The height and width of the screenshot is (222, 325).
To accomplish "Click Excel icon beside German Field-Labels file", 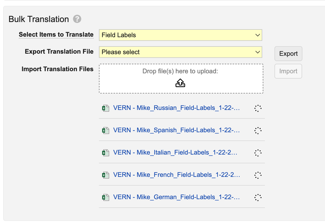I will pos(106,197).
